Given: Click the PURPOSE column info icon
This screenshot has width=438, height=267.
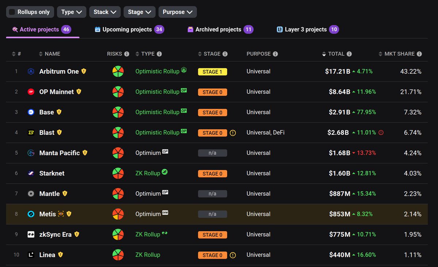Looking at the screenshot, I should point(275,54).
